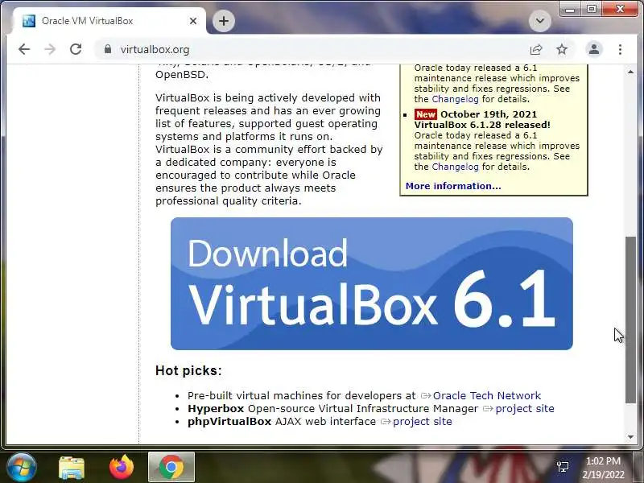Open the Chrome profile avatar menu

pos(594,49)
